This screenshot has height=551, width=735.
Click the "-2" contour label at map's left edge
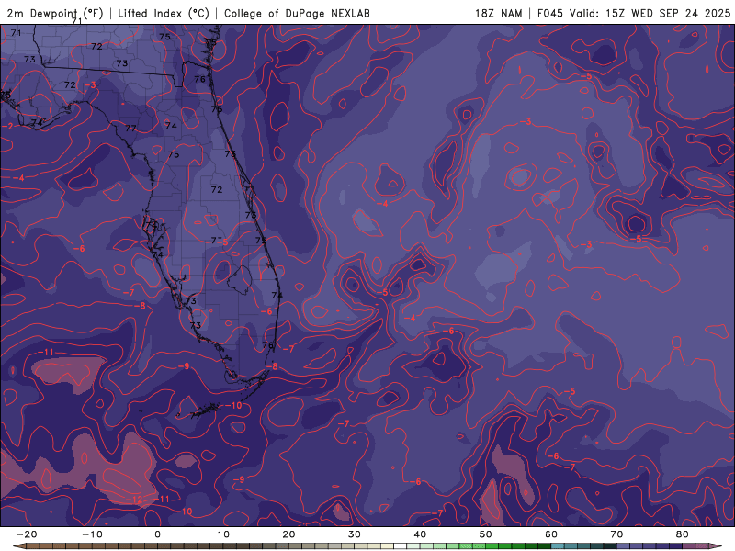pos(7,127)
